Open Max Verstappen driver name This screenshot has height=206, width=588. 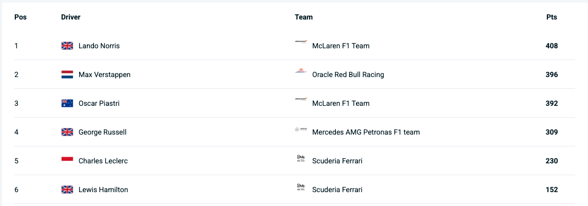click(x=104, y=74)
